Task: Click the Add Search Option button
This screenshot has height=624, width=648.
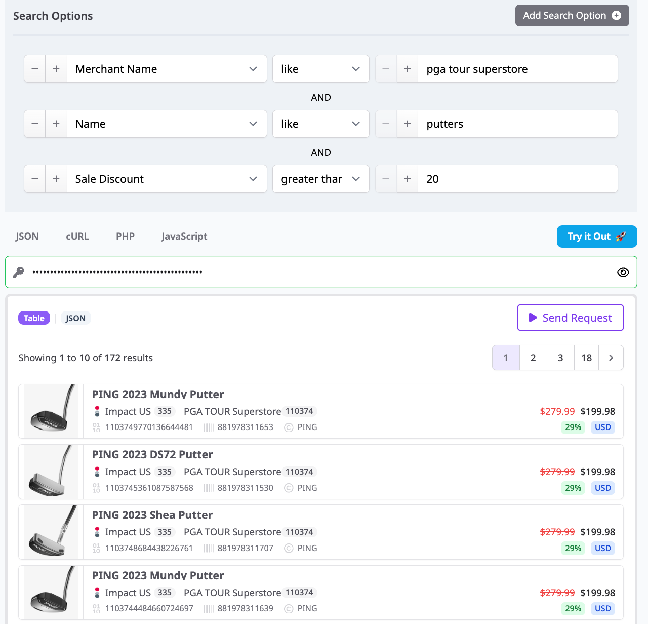Action: point(572,16)
